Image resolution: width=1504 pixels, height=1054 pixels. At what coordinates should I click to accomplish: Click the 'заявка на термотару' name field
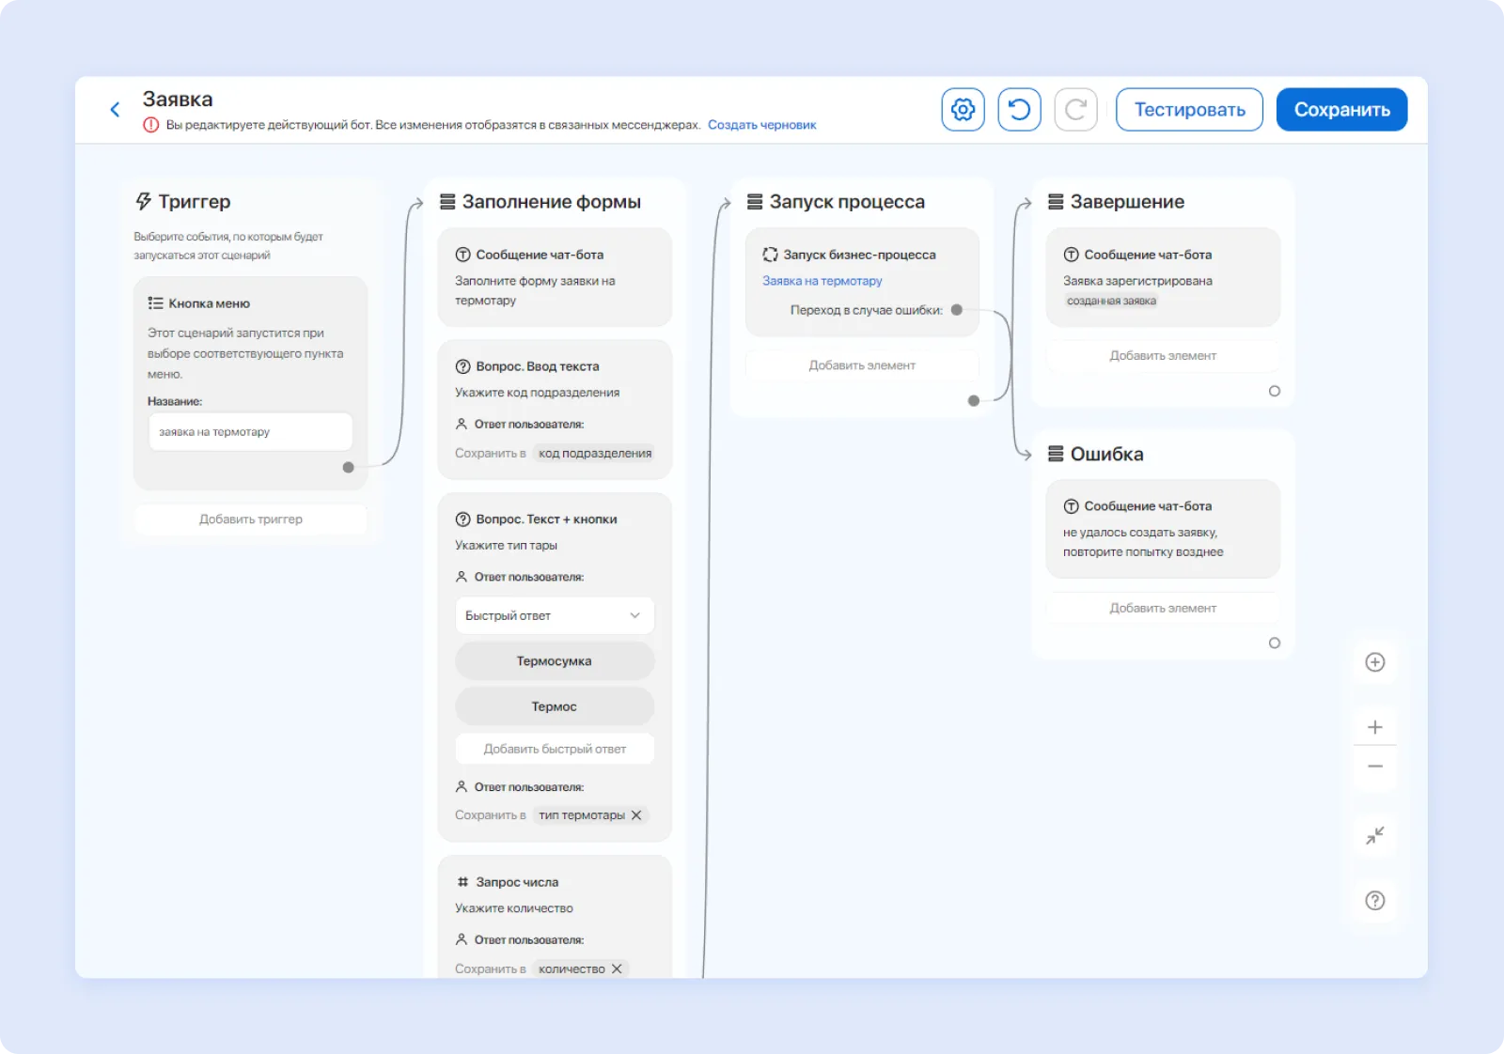pos(250,432)
